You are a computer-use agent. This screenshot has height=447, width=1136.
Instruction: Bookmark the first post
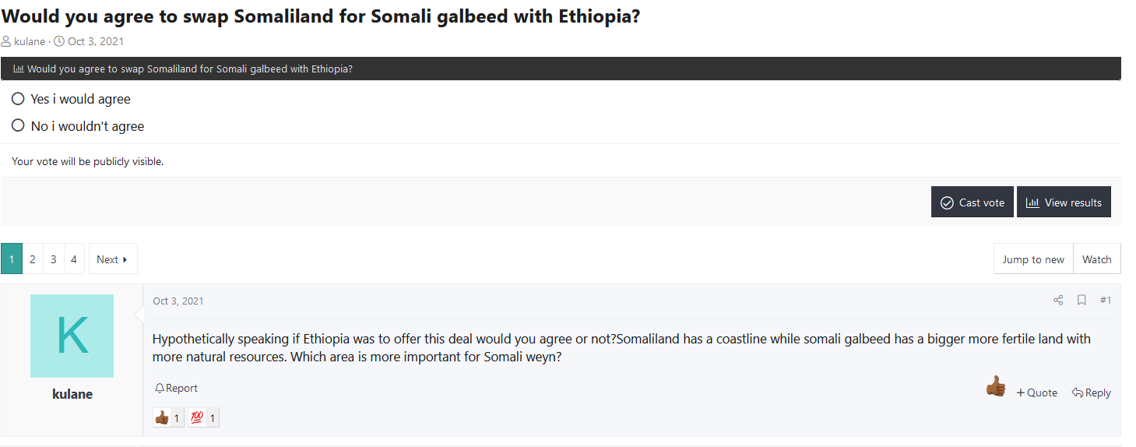pyautogui.click(x=1081, y=301)
